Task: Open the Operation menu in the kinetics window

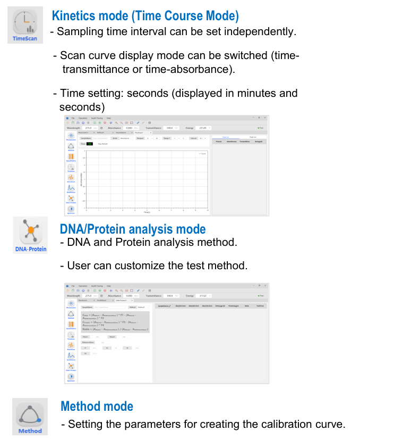Action: point(83,118)
